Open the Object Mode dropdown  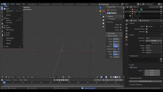coord(11,77)
